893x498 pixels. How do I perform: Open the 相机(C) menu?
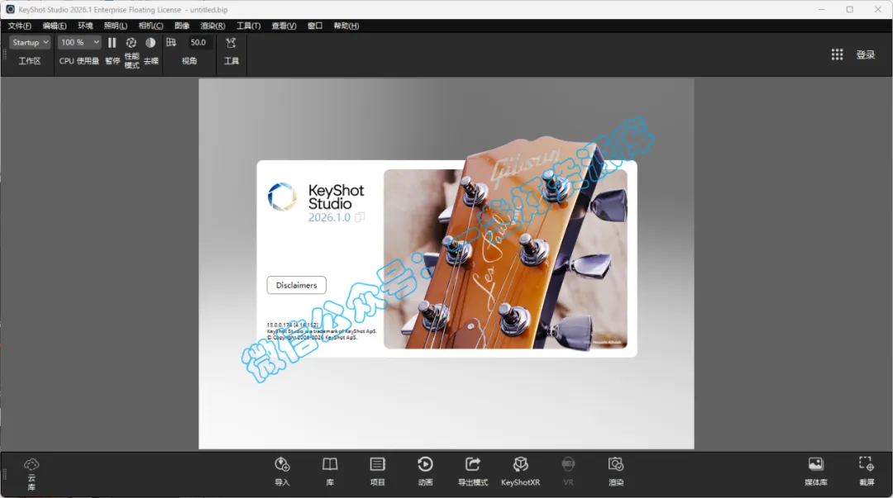coord(151,26)
